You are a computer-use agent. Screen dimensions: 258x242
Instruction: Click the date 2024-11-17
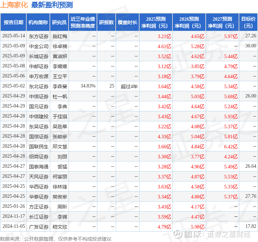14,216
